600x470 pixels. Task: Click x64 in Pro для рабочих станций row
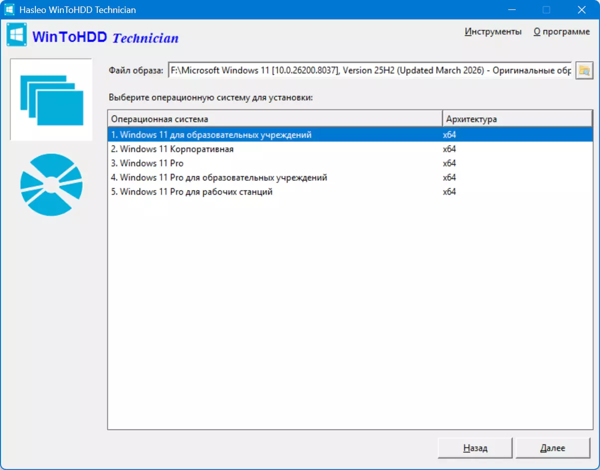(x=449, y=192)
